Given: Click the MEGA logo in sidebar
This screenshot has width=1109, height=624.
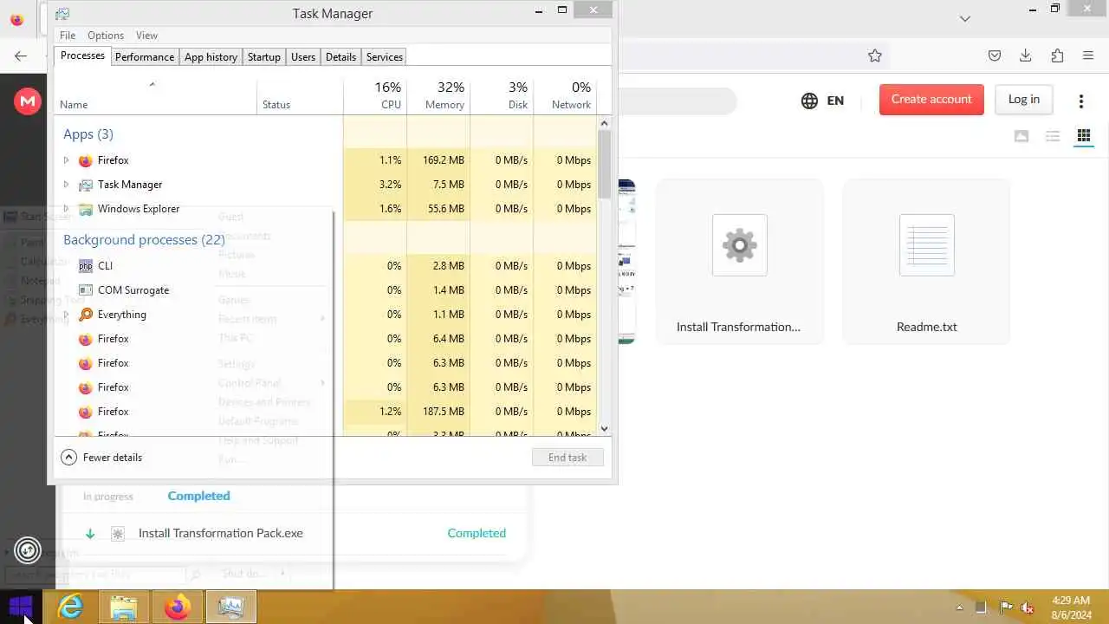Looking at the screenshot, I should [x=28, y=101].
